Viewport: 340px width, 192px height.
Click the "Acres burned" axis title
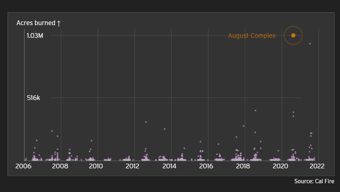[36, 23]
